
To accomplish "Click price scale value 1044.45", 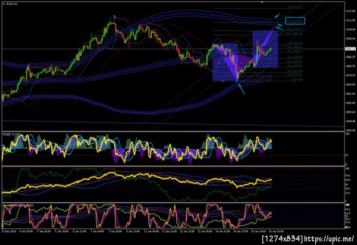I will point(350,121).
